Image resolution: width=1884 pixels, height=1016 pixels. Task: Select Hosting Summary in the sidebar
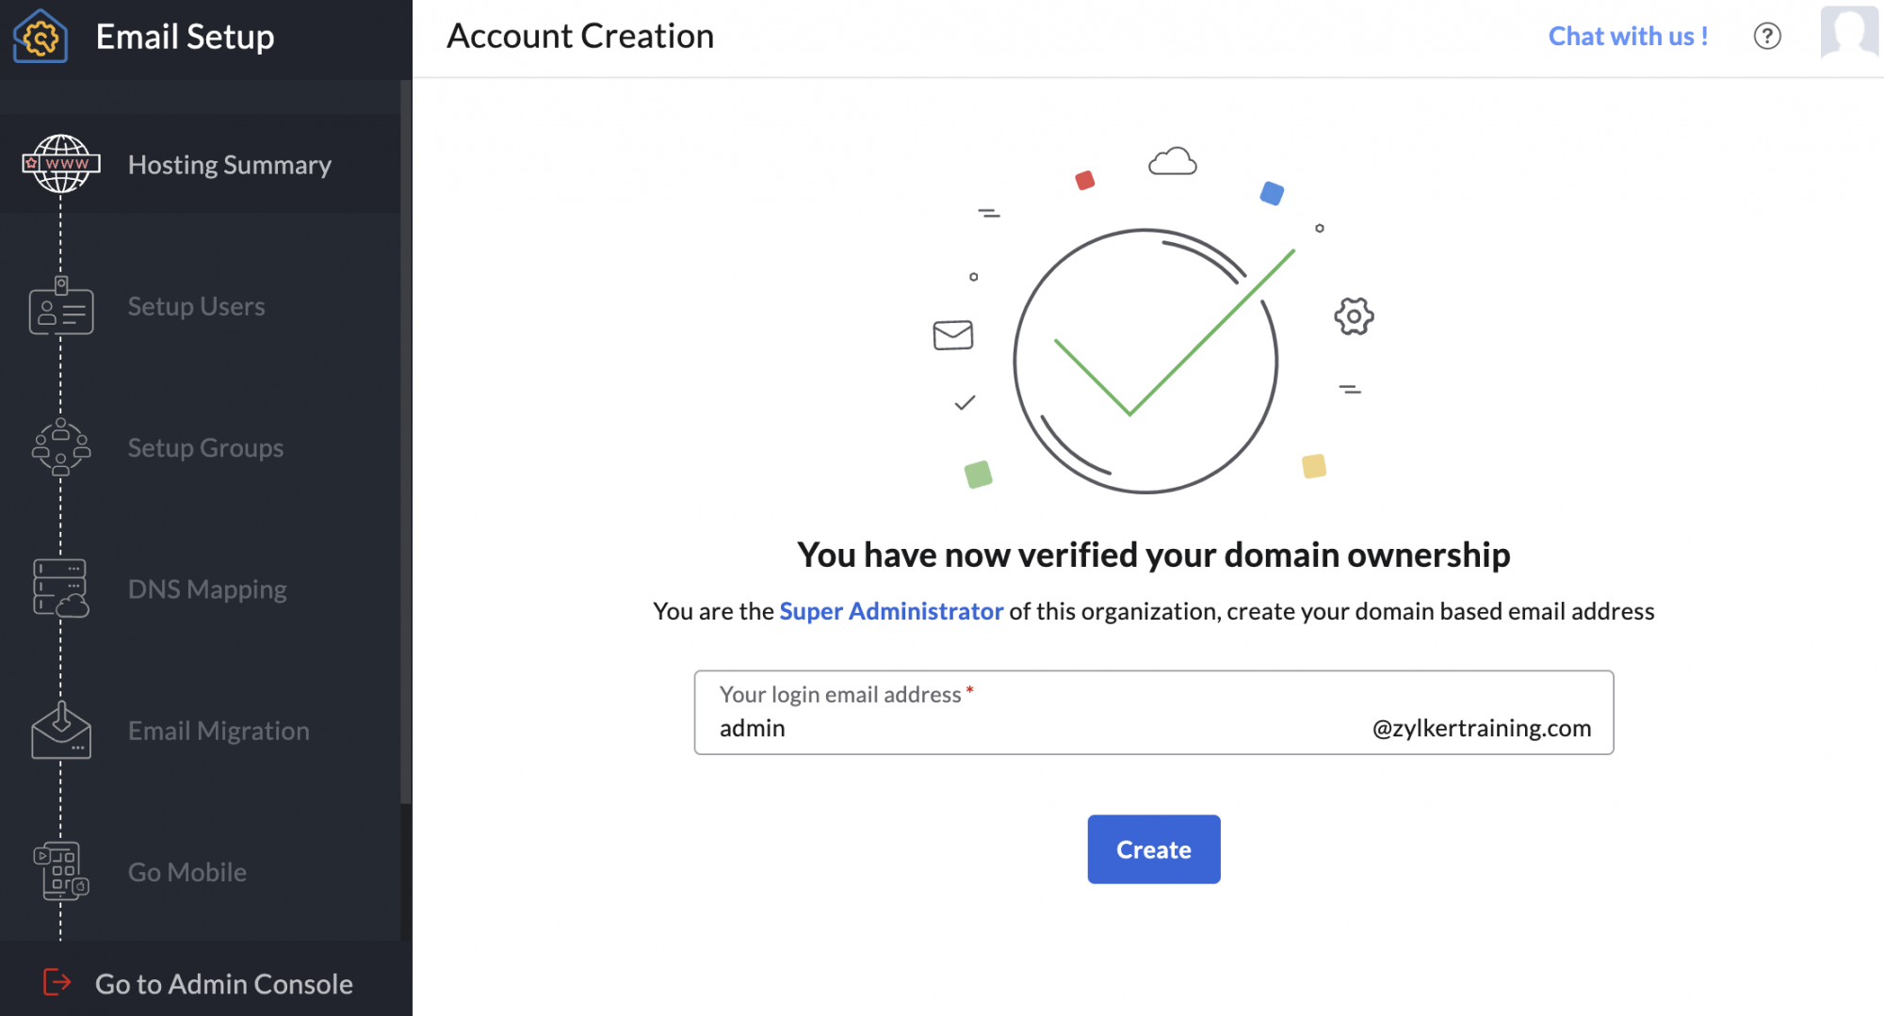click(x=229, y=164)
